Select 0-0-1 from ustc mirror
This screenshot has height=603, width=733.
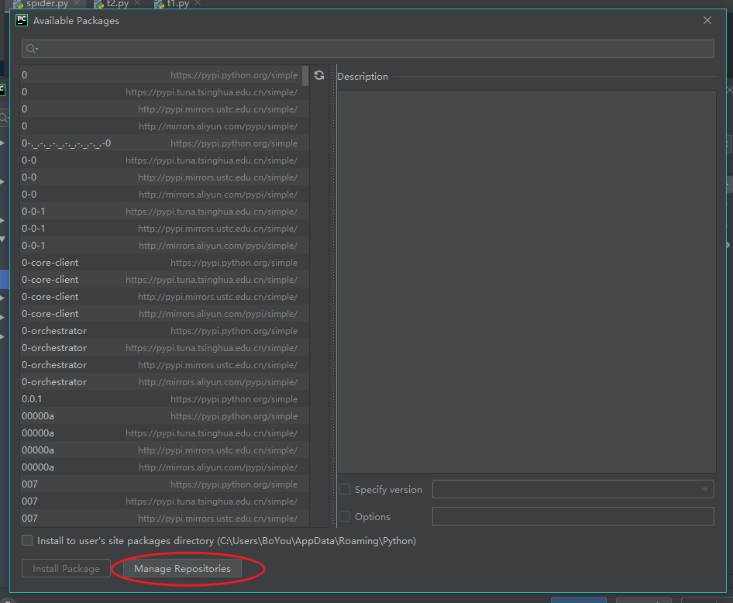pos(164,228)
